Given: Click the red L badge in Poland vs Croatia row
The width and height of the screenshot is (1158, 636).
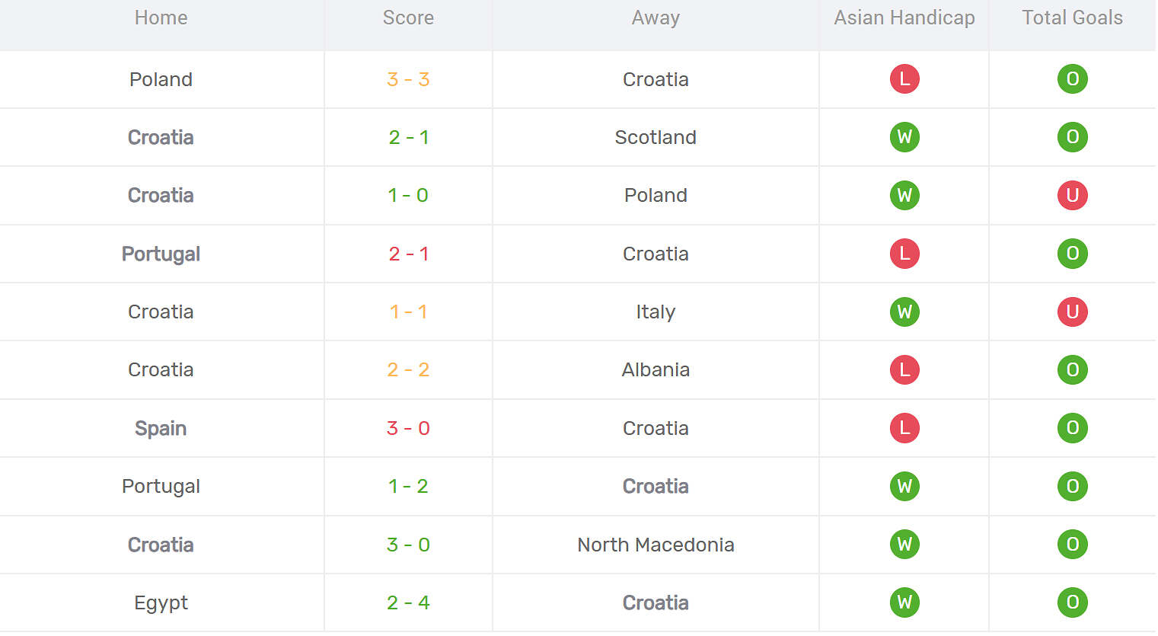Looking at the screenshot, I should pos(904,79).
